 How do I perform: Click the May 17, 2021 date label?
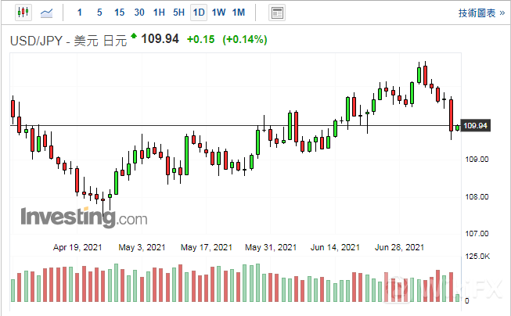pos(207,247)
